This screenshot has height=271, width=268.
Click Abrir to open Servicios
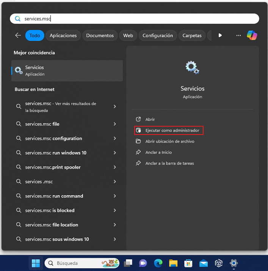point(150,119)
